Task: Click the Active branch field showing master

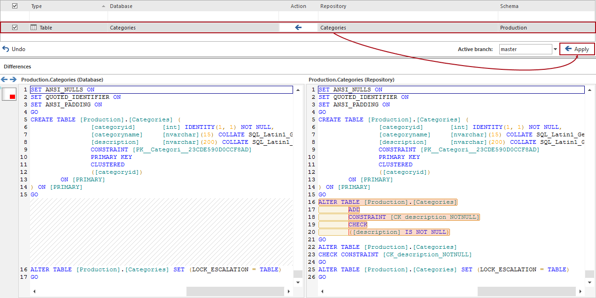Action: 526,49
